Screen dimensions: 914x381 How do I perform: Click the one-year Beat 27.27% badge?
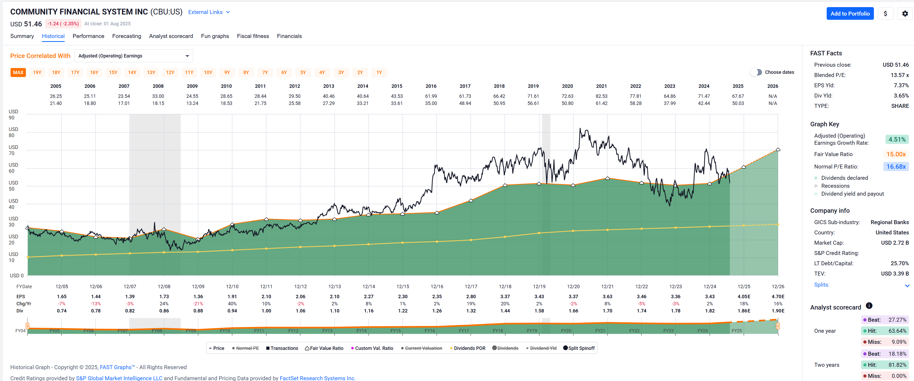[x=885, y=320]
